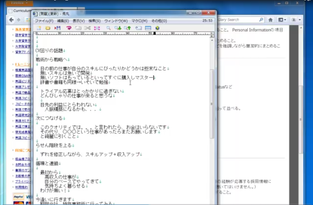Click the Save floppy disk icon in Hidemaru
Viewport: 313px width, 205px height.
58,28
